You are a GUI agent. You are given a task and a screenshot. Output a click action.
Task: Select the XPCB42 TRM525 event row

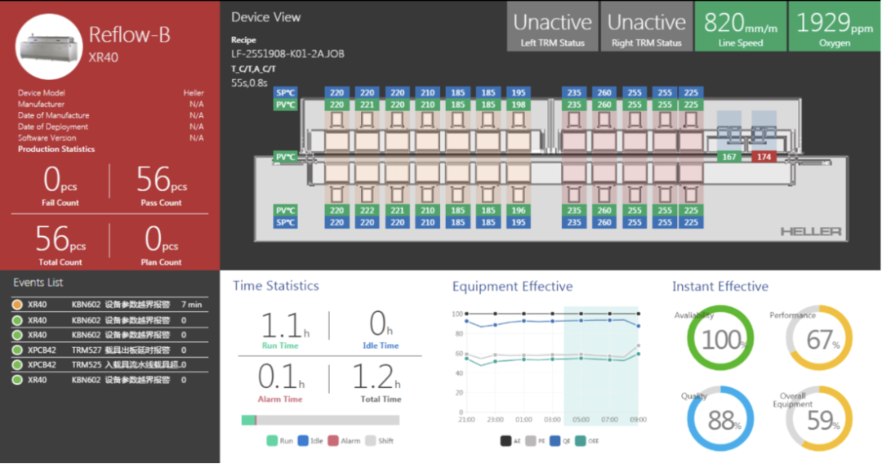coord(109,364)
